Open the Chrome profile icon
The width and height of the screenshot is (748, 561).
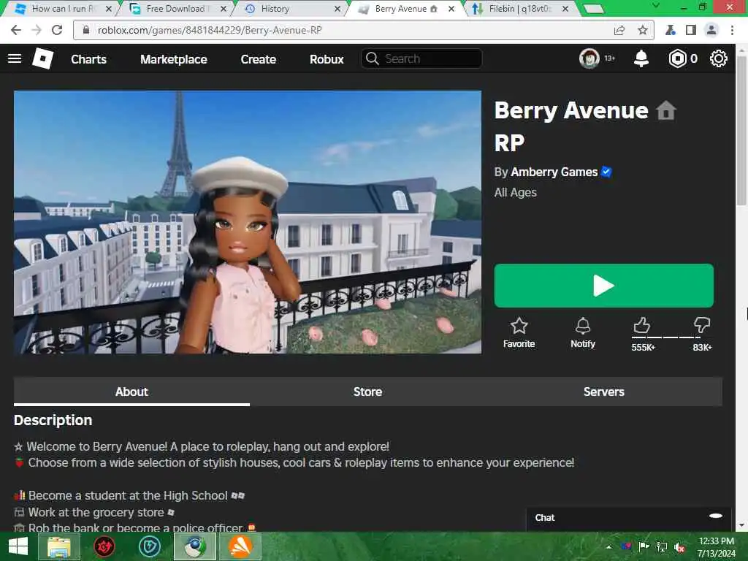[x=711, y=30]
